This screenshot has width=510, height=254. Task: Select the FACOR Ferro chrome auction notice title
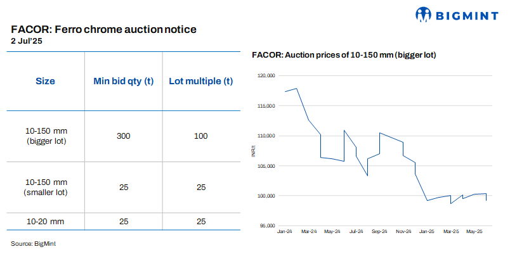[104, 29]
